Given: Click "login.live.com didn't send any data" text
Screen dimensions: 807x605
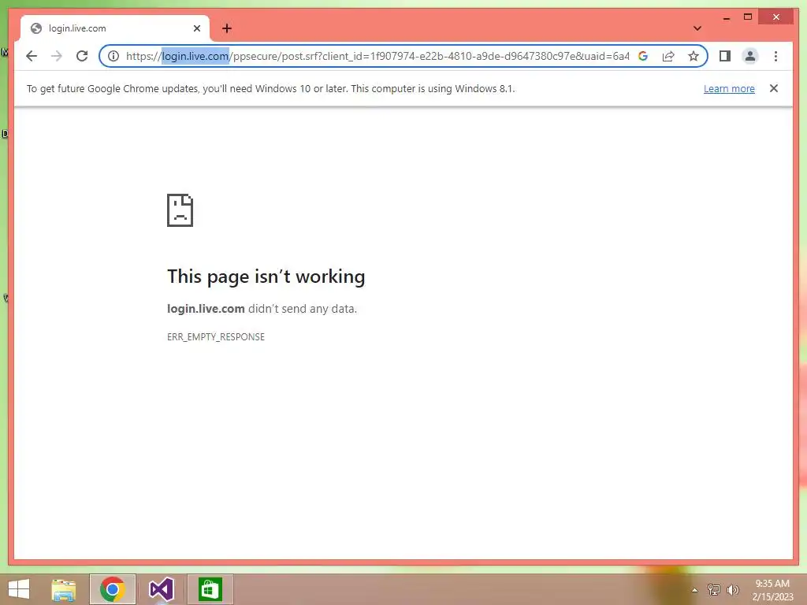Looking at the screenshot, I should tap(262, 309).
